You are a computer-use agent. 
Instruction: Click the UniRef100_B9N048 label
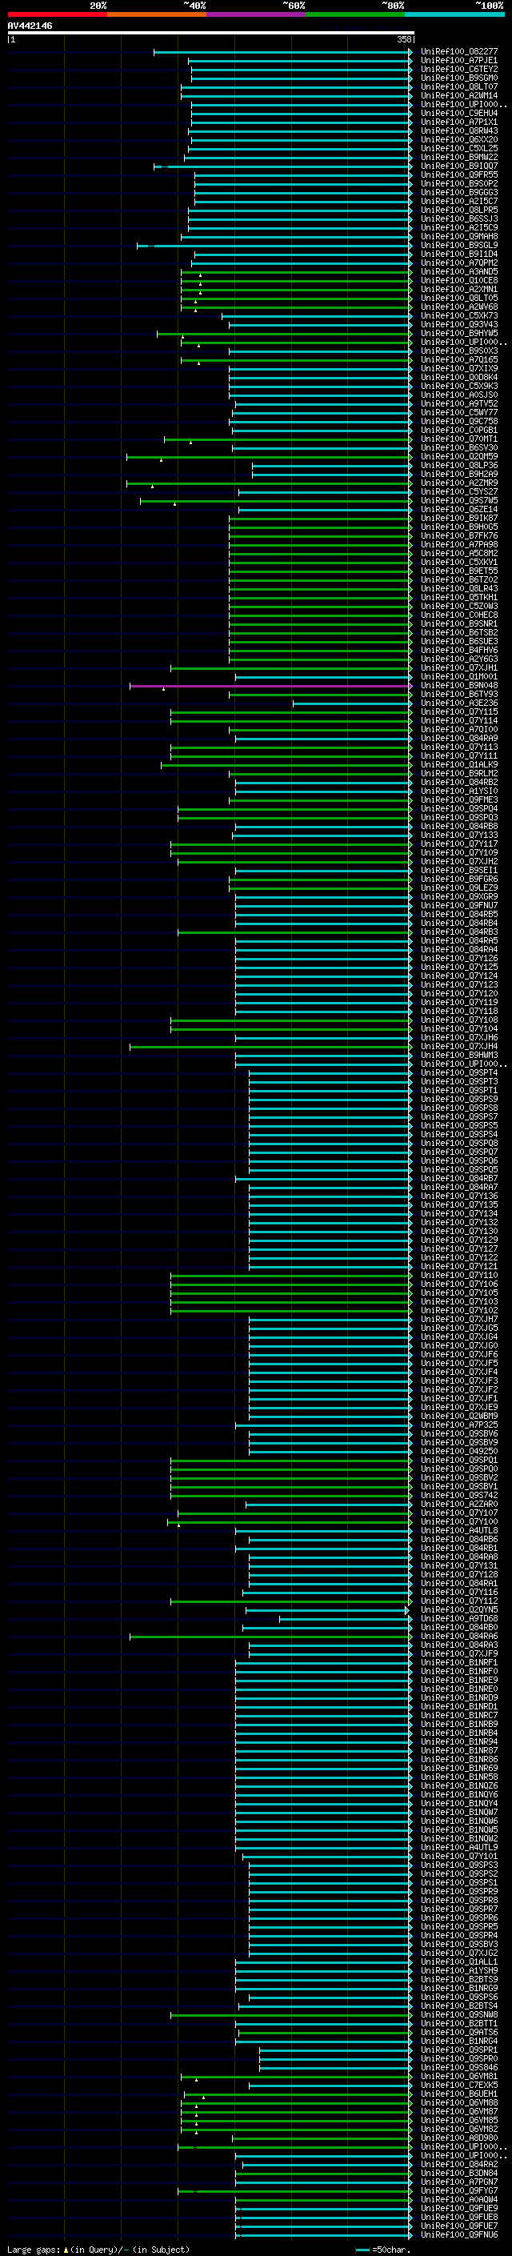coord(458,685)
